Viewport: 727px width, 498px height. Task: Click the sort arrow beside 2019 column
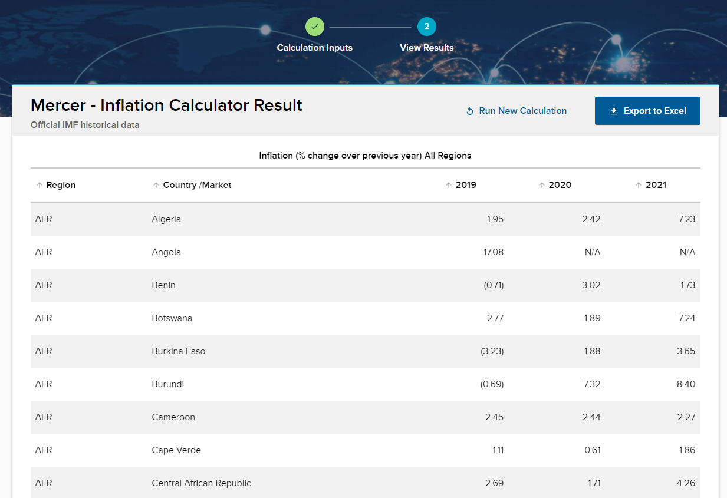click(448, 184)
